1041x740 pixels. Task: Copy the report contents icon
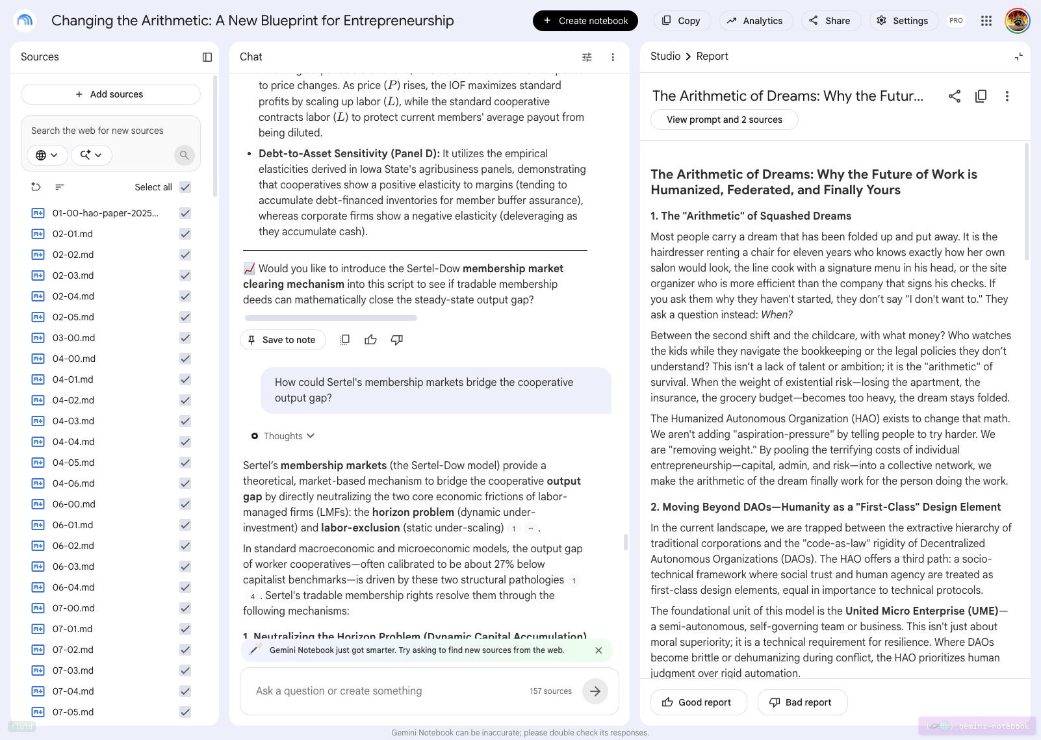[981, 96]
